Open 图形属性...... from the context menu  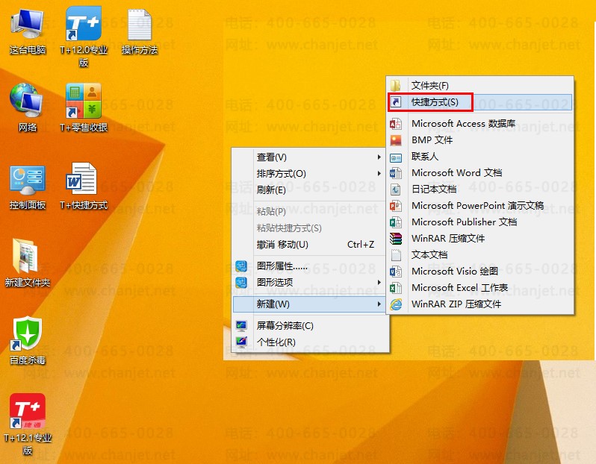coord(311,266)
